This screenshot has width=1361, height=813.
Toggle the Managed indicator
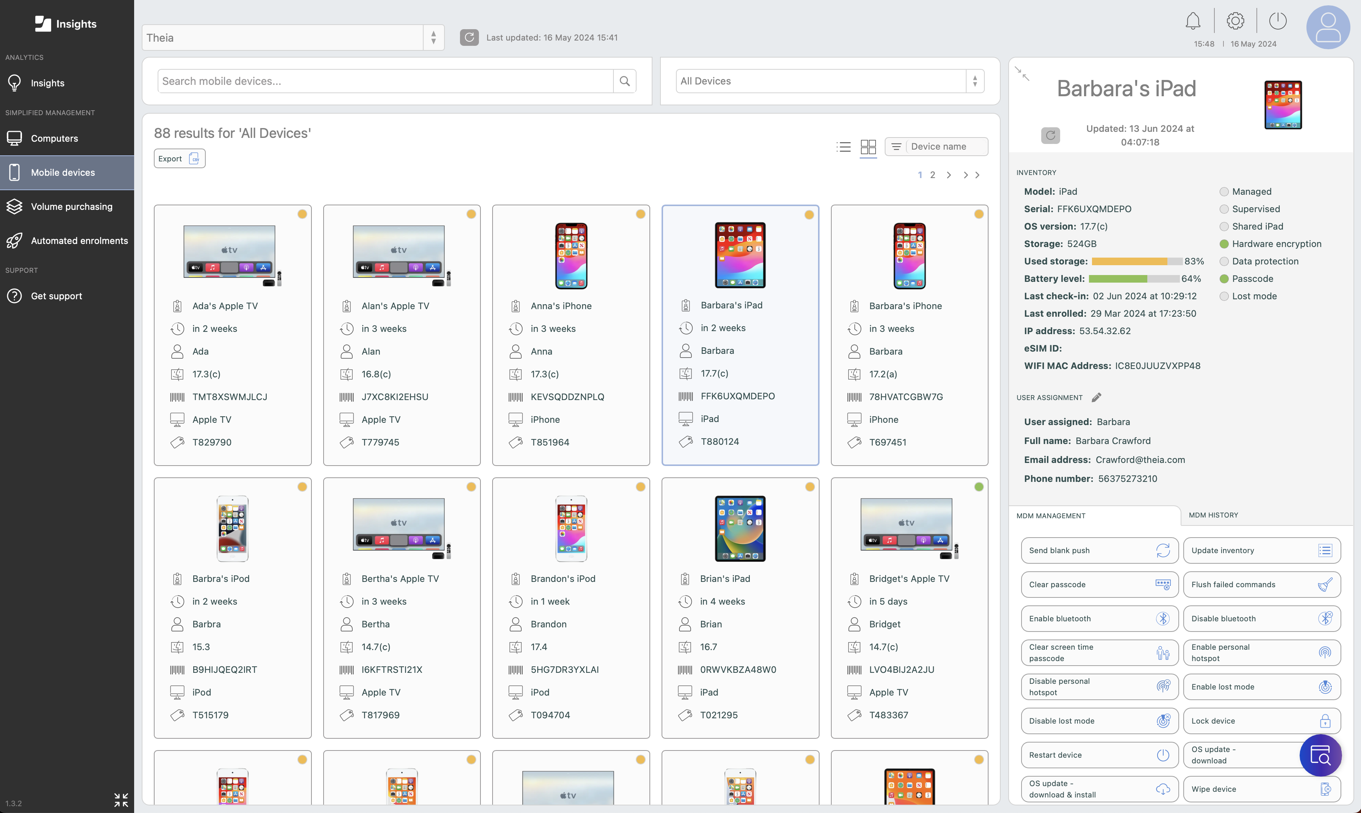pyautogui.click(x=1224, y=192)
